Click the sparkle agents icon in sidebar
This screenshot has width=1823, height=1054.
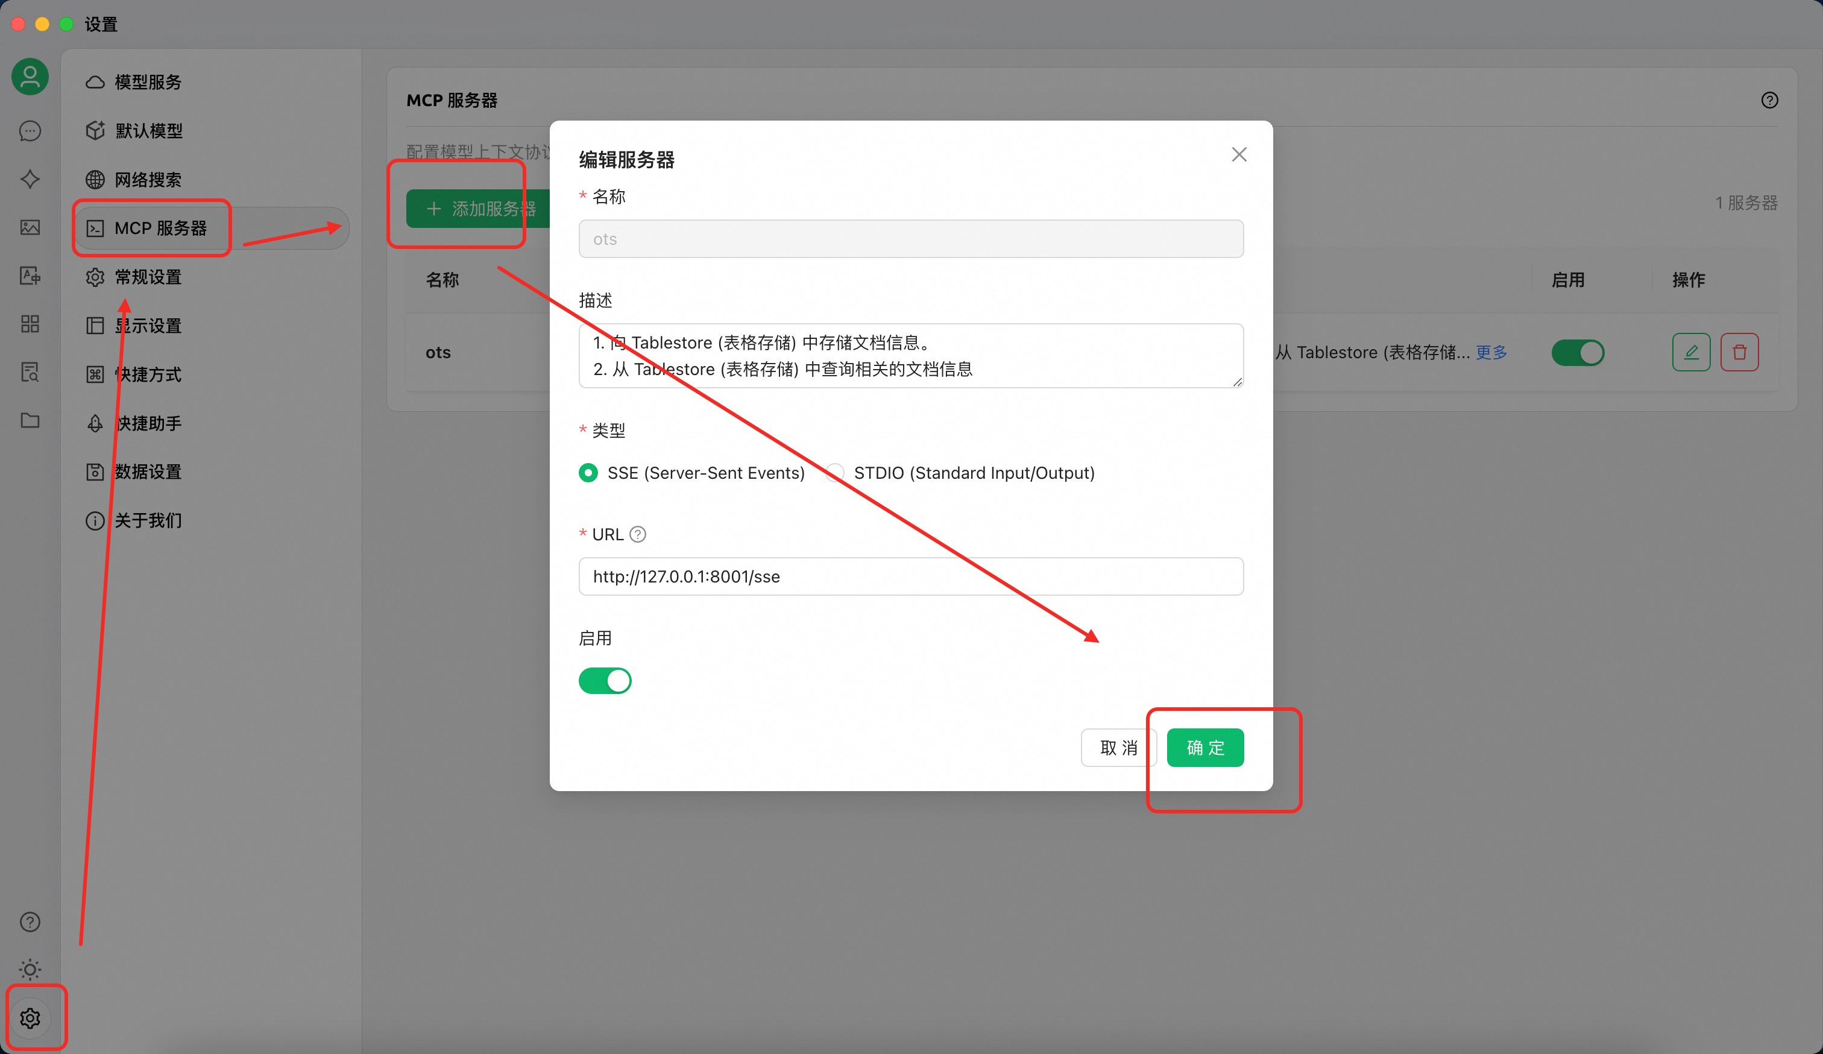click(30, 178)
